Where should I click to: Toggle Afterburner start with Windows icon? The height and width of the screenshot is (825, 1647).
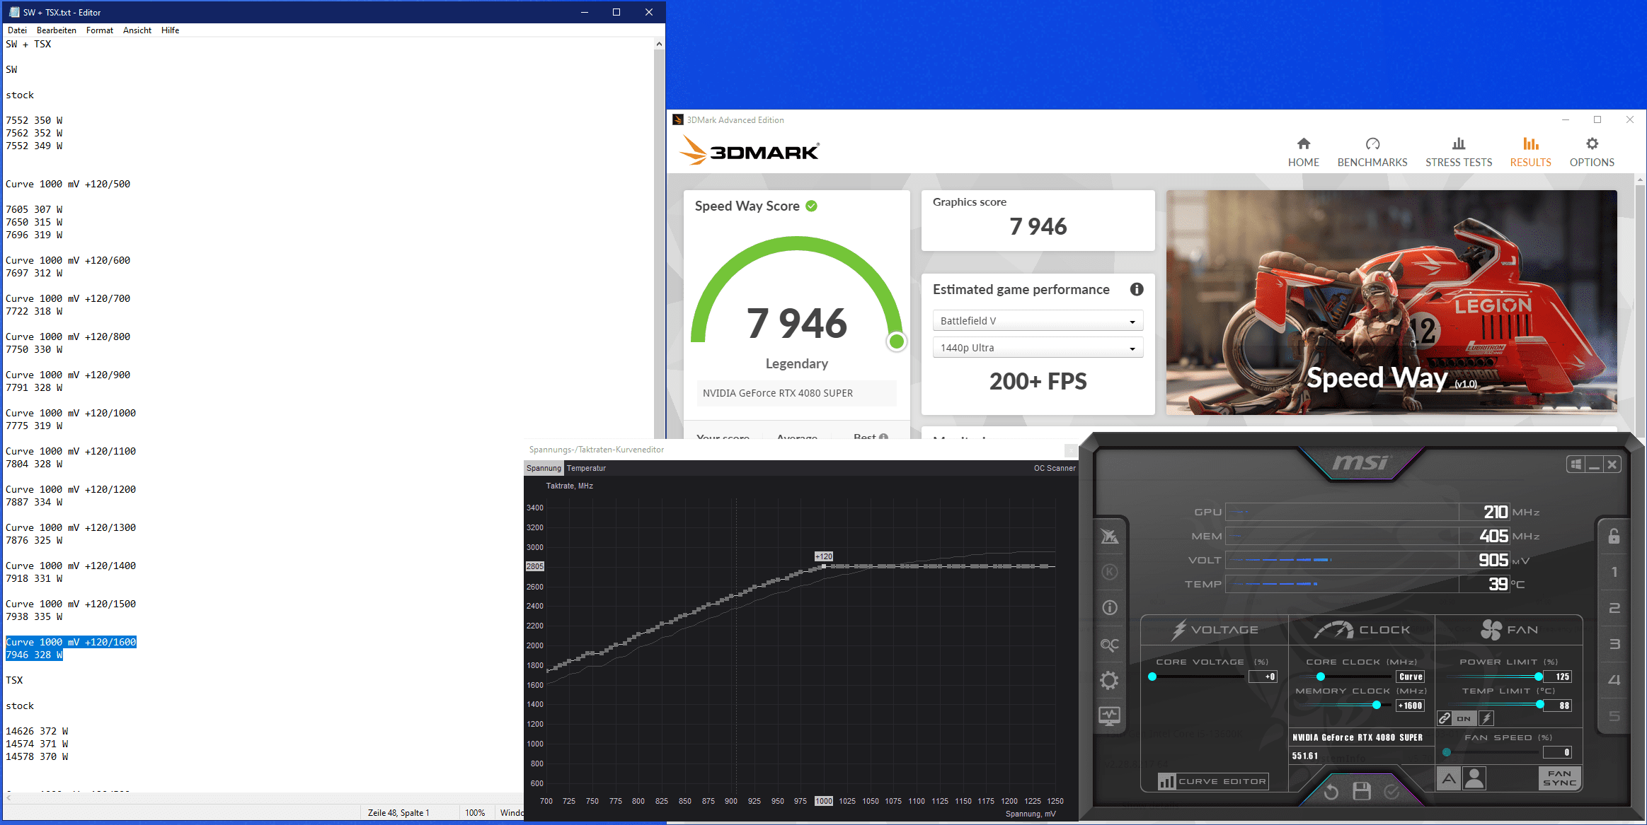coord(1576,464)
